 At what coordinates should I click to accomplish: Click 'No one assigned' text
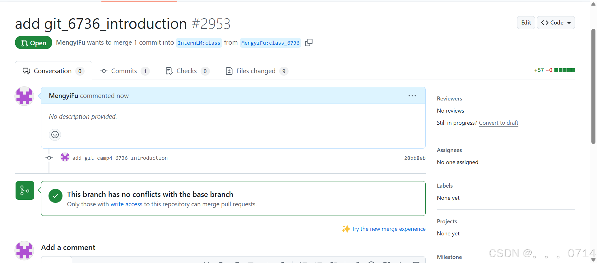coord(457,162)
